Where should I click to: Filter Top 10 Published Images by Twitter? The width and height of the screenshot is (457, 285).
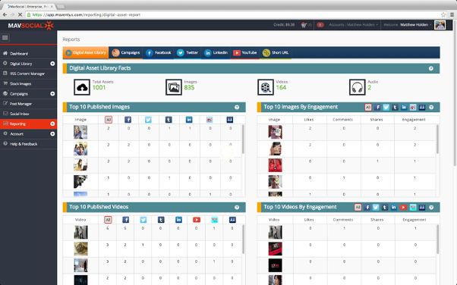pyautogui.click(x=148, y=120)
